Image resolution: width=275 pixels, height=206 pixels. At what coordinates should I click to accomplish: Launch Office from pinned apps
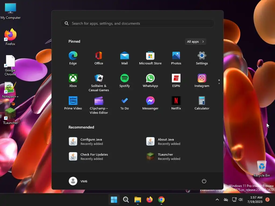[x=99, y=58]
